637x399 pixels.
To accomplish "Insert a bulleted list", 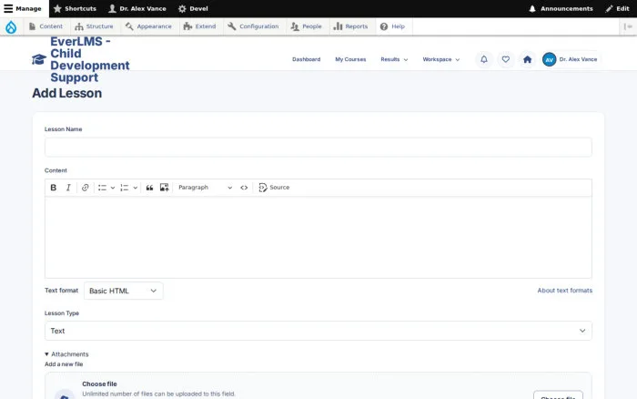I will [102, 188].
